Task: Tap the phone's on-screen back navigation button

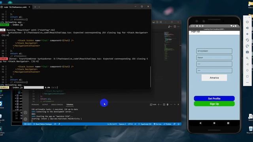Action: [200, 123]
